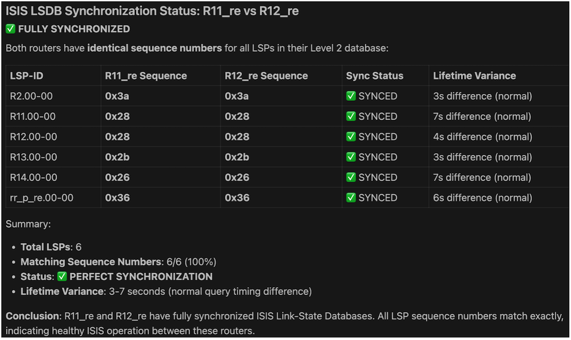Click the ISIS LSDB Synchronization Status heading
The image size is (571, 340).
click(x=152, y=11)
